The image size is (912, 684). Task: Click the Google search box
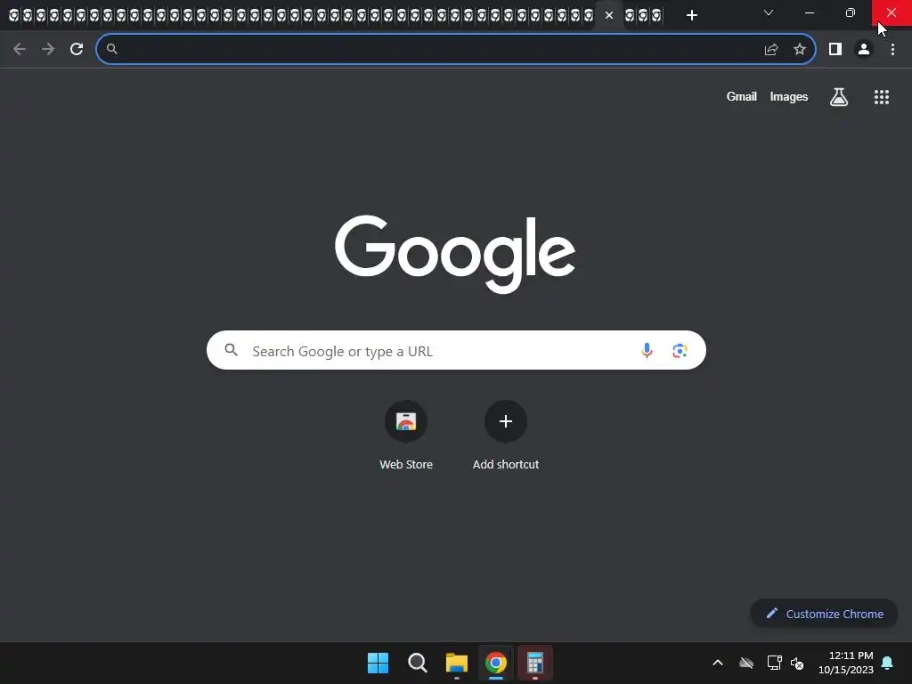tap(456, 350)
